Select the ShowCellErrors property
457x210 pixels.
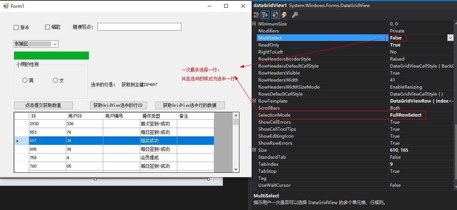click(x=355, y=122)
